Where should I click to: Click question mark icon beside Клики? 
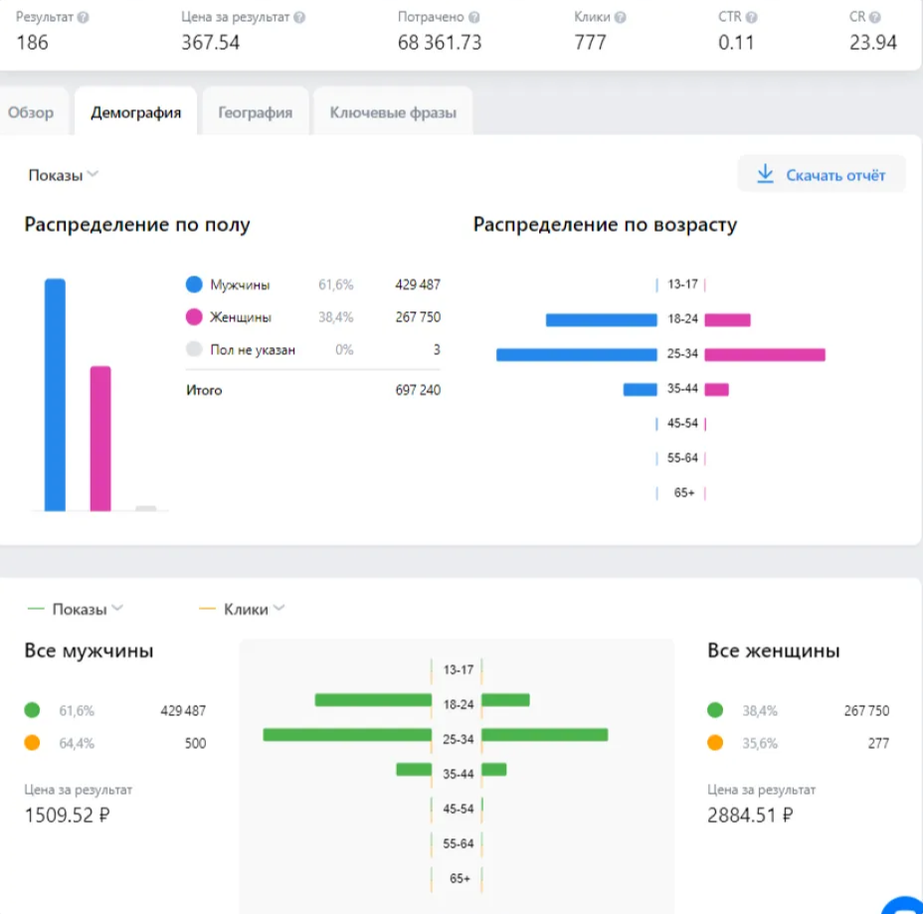[x=620, y=18]
